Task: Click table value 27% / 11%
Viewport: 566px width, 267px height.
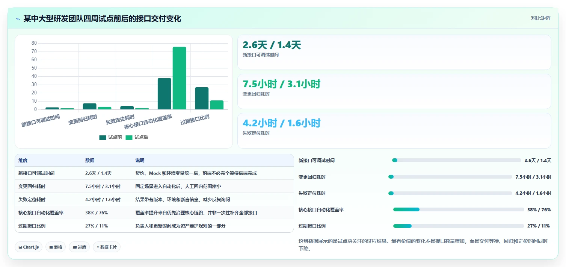Action: tap(97, 226)
